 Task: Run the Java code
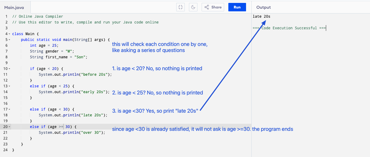click(237, 7)
